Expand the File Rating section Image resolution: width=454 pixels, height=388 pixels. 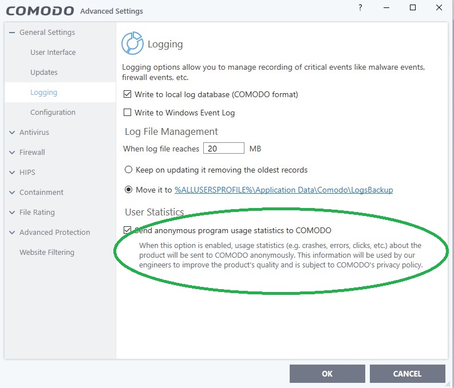click(12, 213)
